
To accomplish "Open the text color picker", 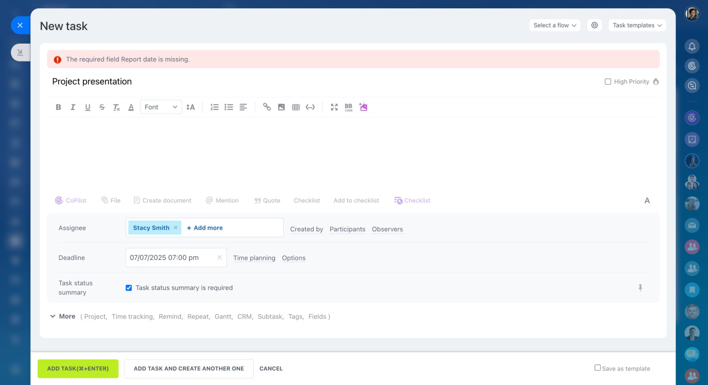I will point(131,107).
